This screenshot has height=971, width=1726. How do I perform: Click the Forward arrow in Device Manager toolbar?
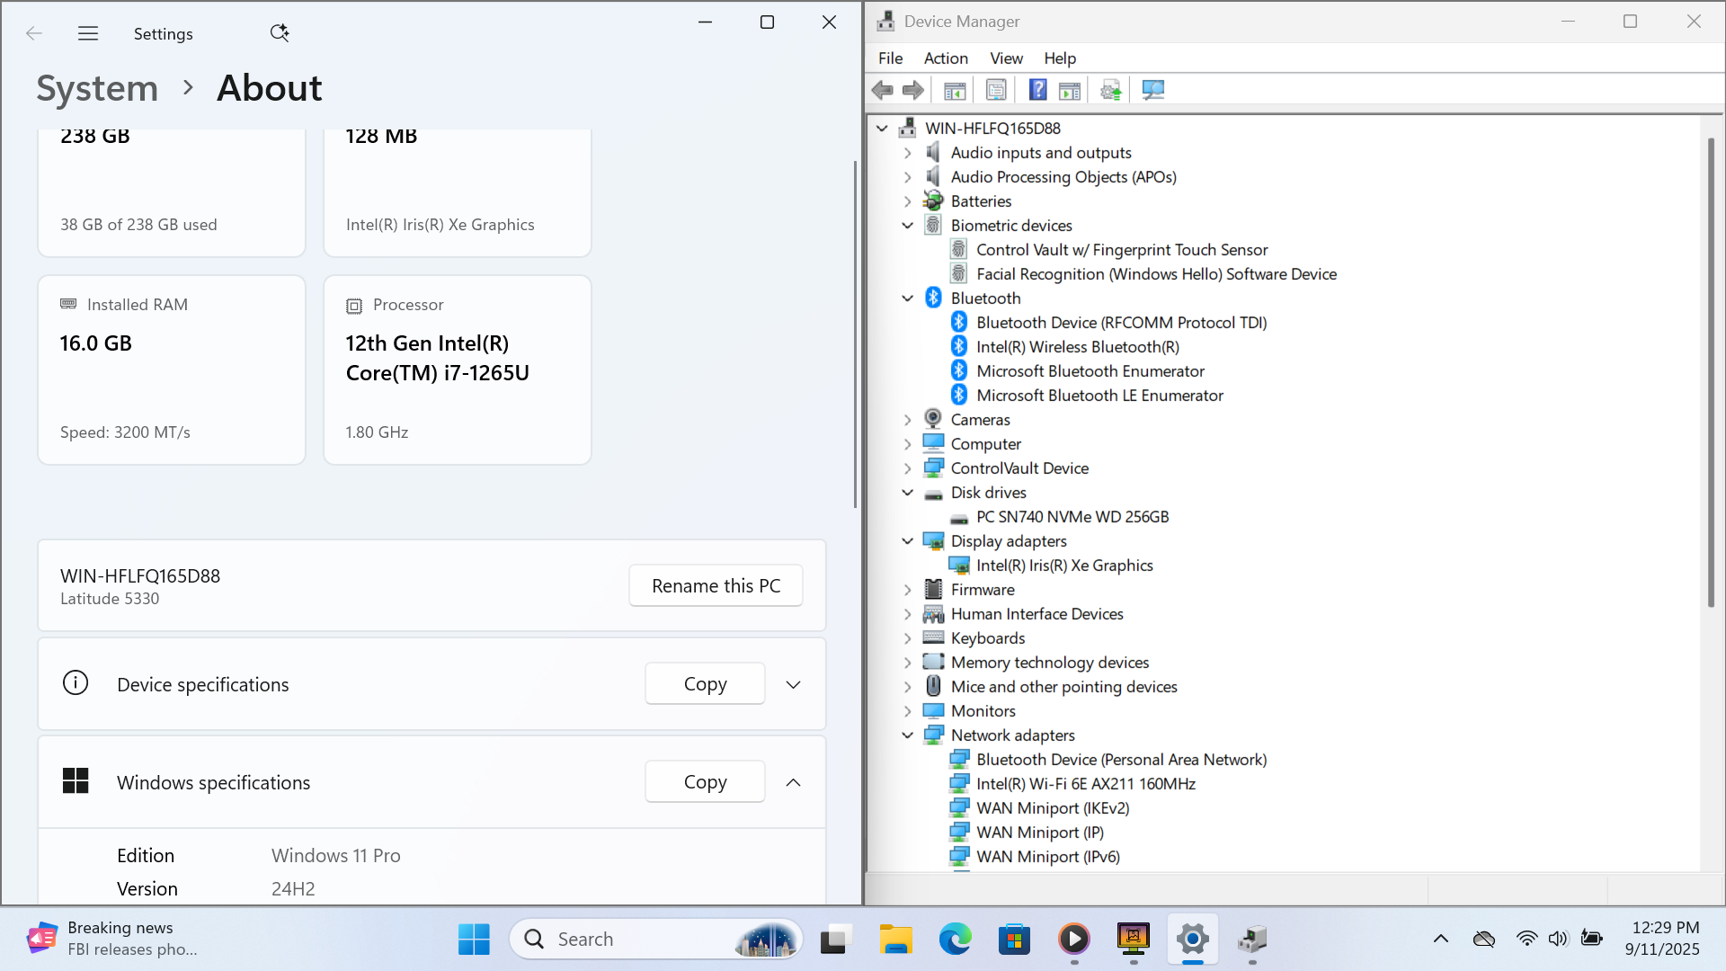tap(913, 90)
